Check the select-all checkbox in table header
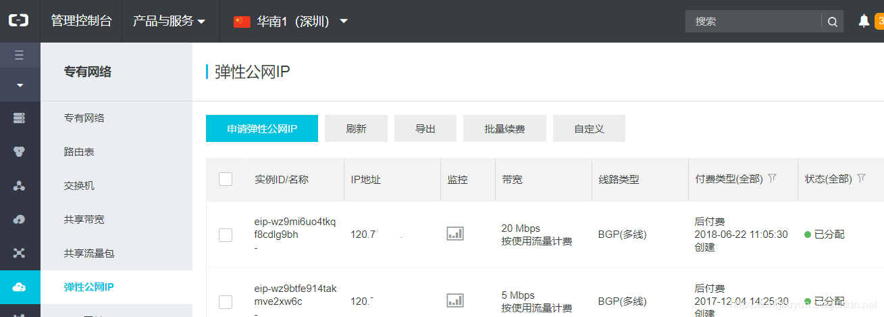884x317 pixels. click(x=226, y=179)
